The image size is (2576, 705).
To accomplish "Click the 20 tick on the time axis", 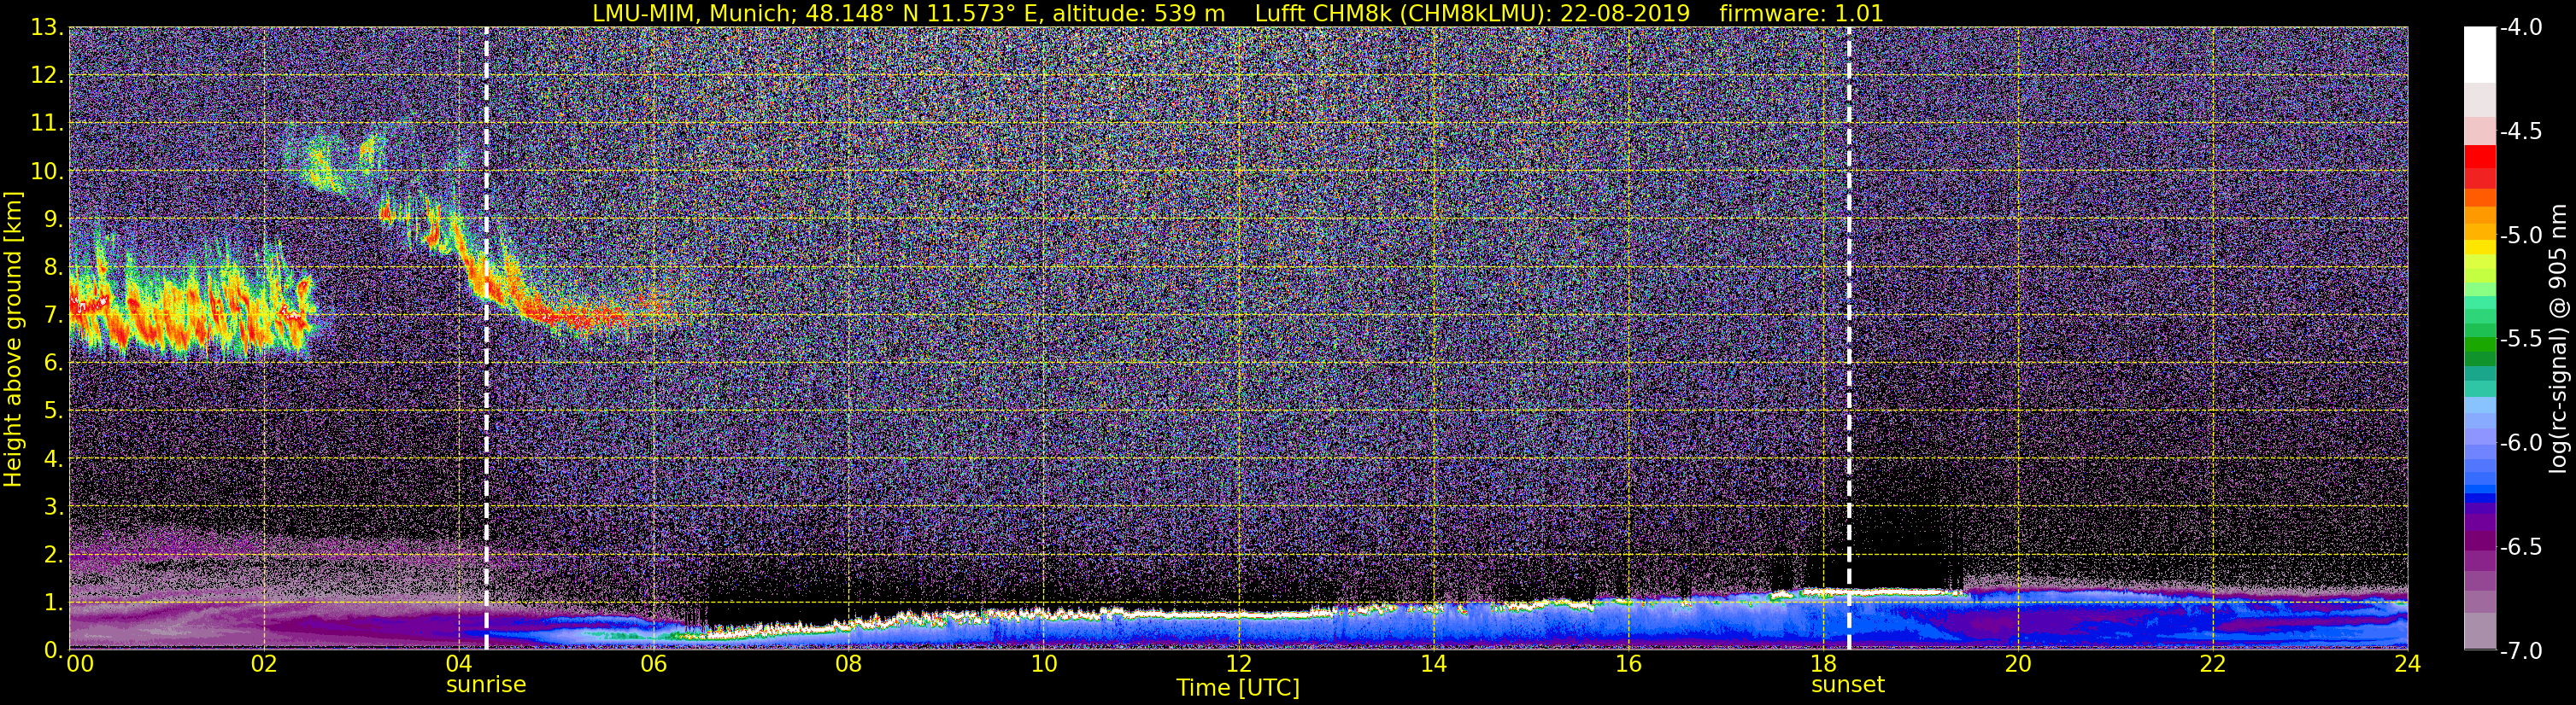I will tap(2018, 665).
